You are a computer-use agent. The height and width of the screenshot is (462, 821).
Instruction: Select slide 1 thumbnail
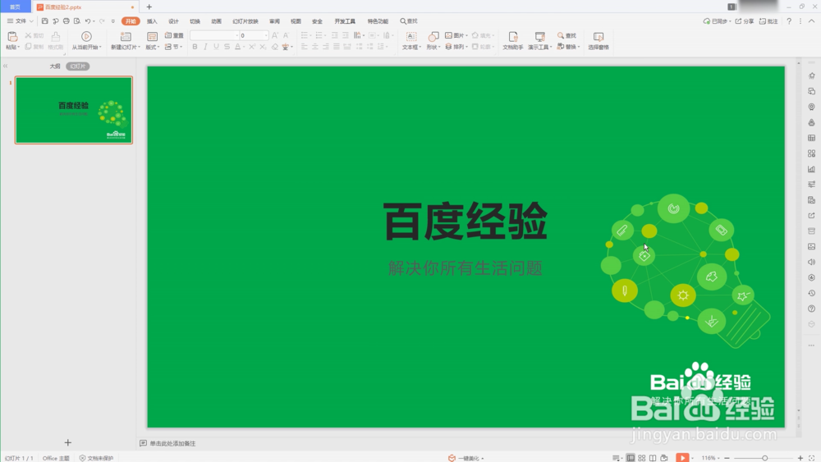pos(74,110)
